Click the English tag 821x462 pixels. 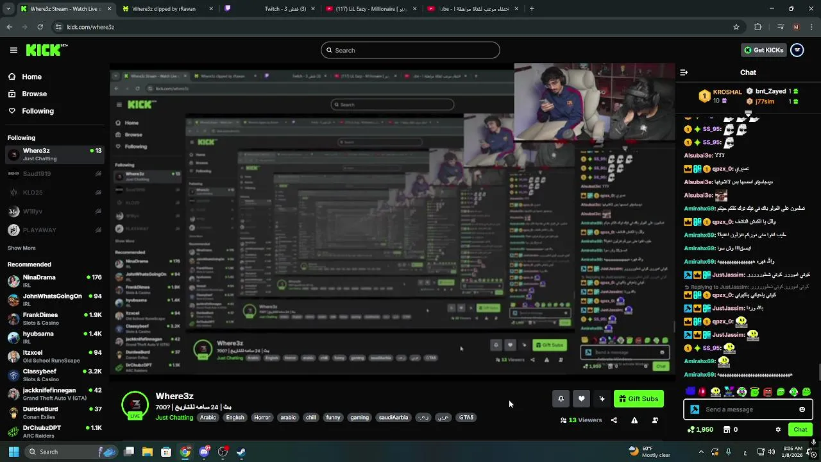coord(235,418)
